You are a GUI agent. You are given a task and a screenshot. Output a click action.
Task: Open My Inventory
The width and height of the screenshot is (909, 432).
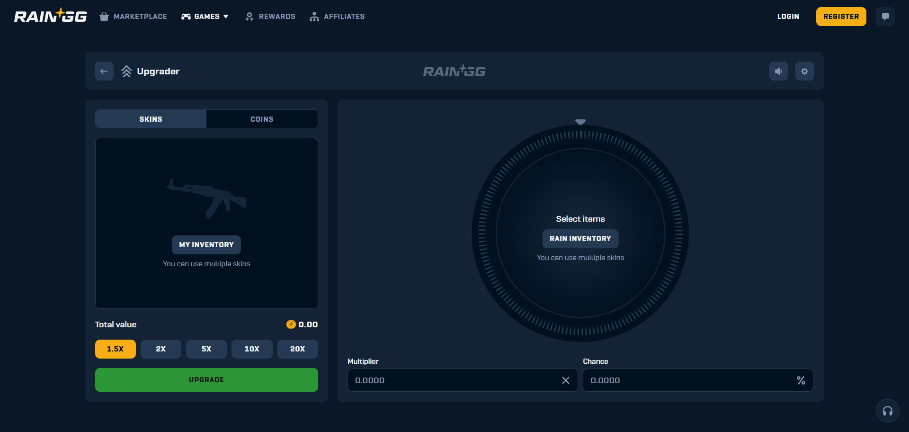tap(206, 245)
